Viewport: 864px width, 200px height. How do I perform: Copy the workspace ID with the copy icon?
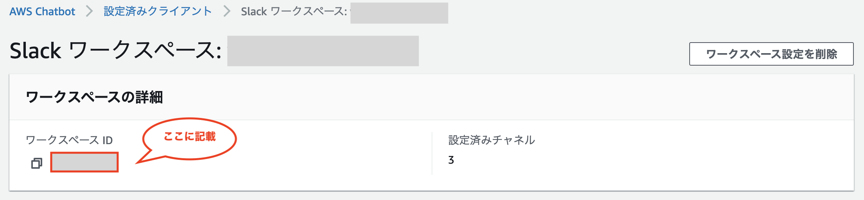pyautogui.click(x=37, y=163)
